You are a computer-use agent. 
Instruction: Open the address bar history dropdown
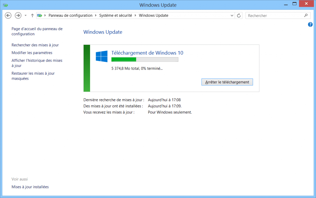232,15
